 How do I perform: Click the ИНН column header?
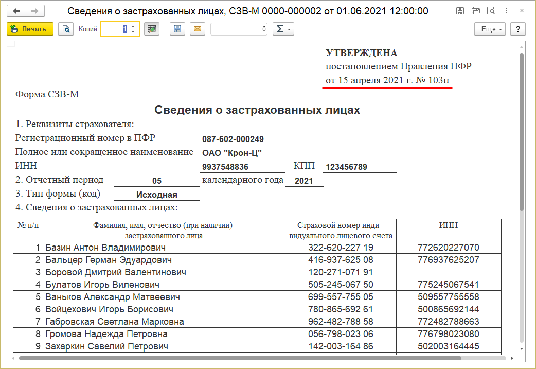[x=449, y=230]
